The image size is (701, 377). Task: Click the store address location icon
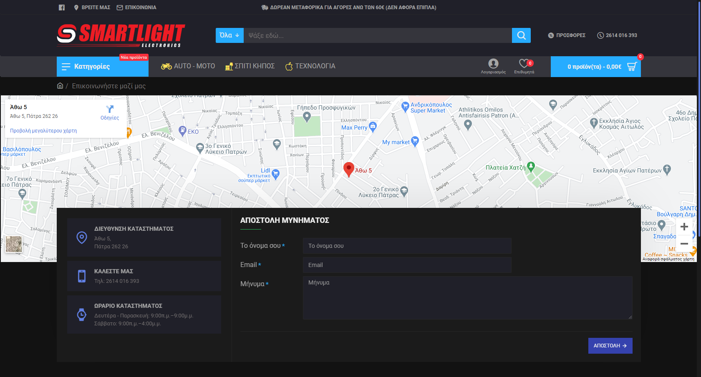coord(82,237)
